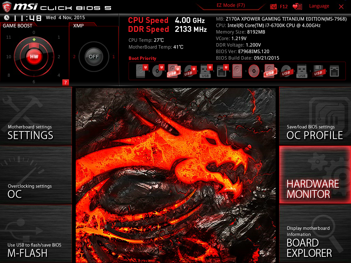Toggle the Game Boost HW knob
351x263 pixels.
(34, 57)
